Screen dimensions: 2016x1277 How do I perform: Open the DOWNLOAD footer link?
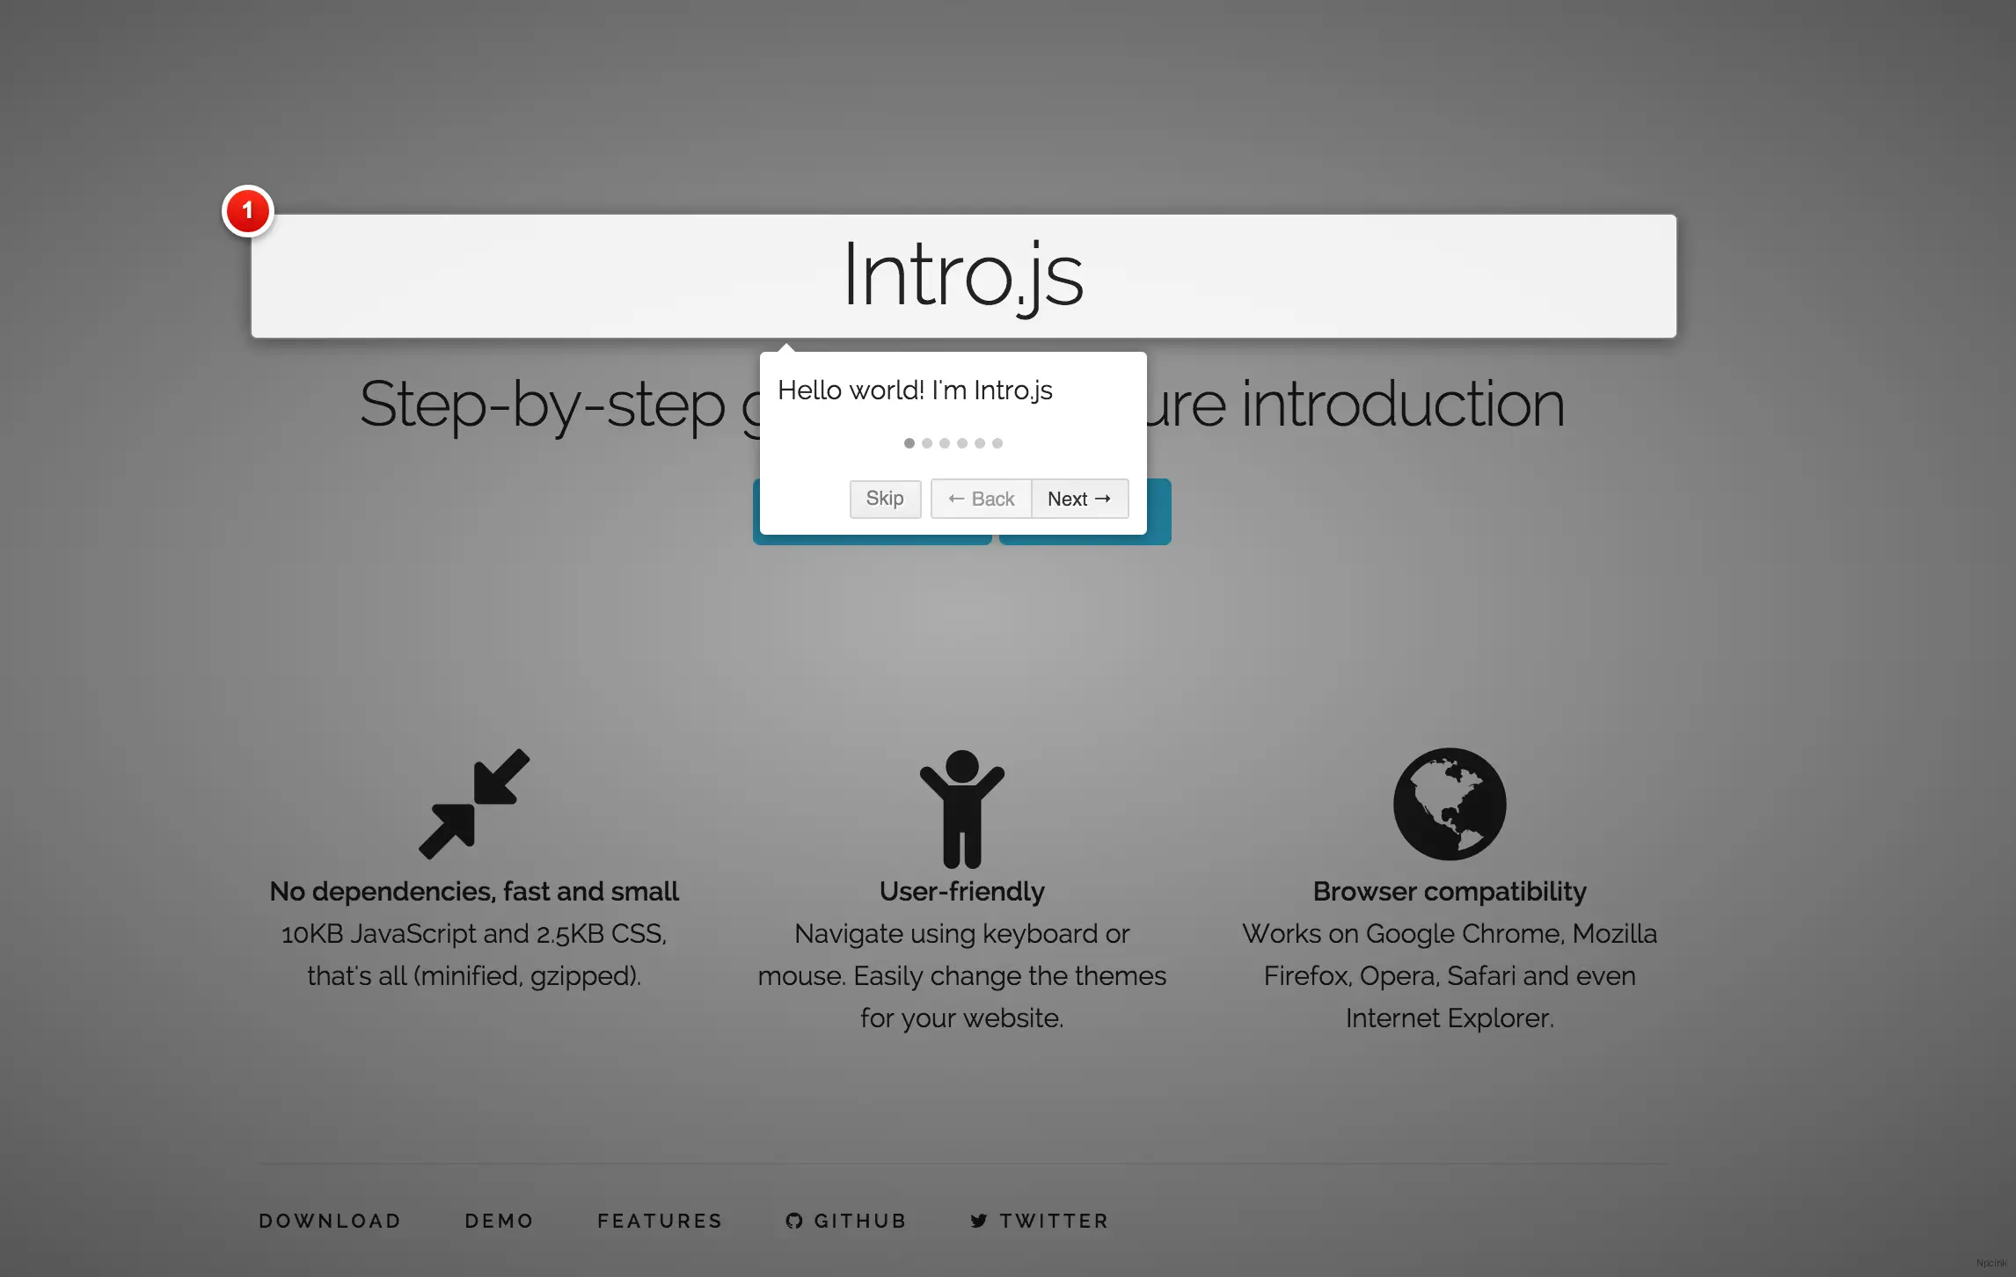click(330, 1221)
